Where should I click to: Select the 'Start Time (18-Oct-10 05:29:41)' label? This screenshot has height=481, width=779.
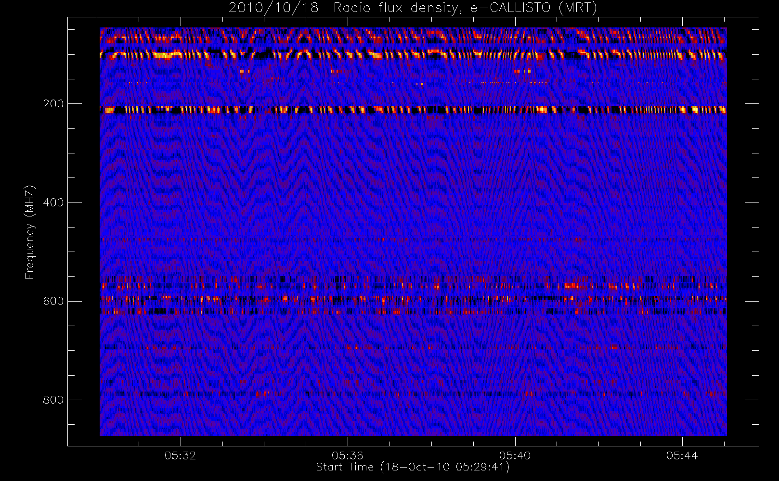(x=413, y=467)
